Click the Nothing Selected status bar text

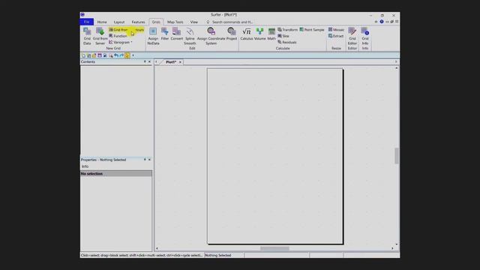pos(218,255)
